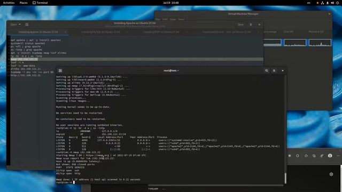This screenshot has width=342, height=192.
Task: Close the Installing MySQL tab using its x
Action: coord(127,32)
